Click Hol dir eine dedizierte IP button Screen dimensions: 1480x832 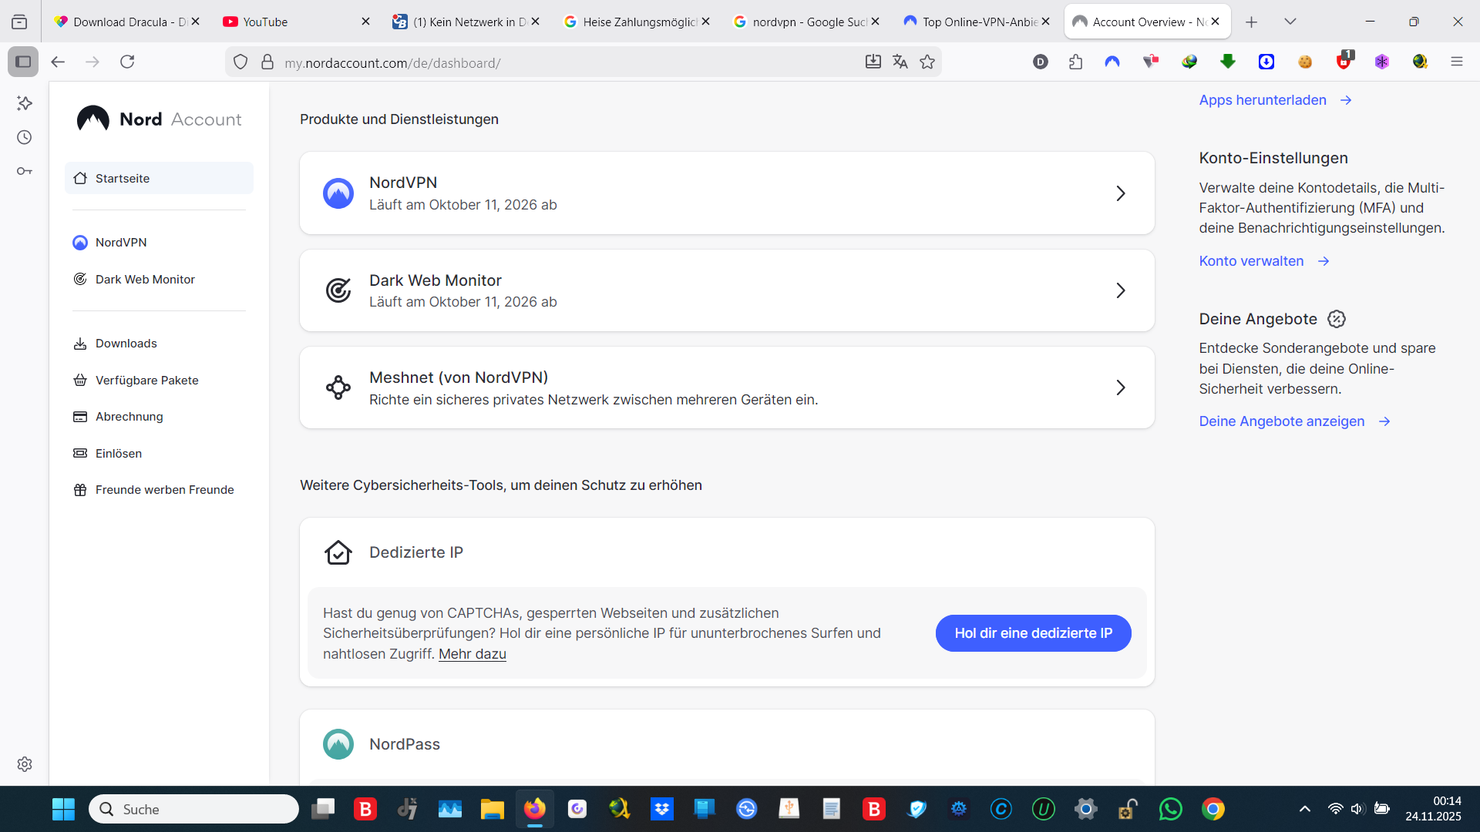(x=1033, y=633)
